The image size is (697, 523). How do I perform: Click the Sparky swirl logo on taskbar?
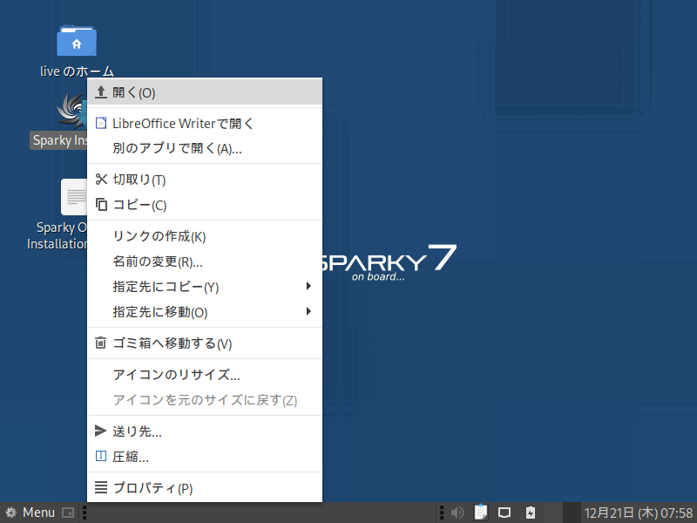tap(10, 513)
